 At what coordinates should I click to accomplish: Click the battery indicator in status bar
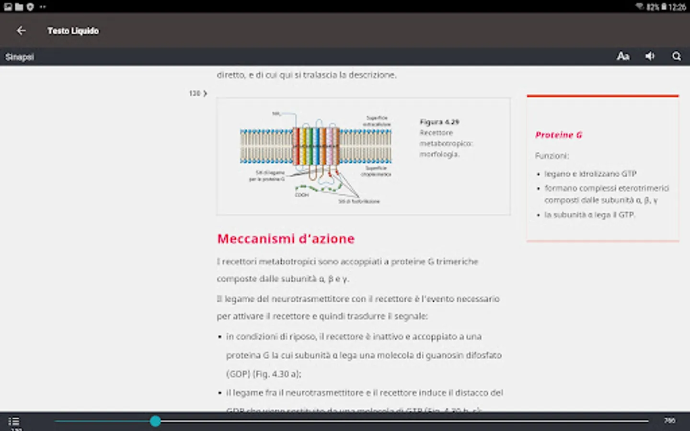[664, 7]
